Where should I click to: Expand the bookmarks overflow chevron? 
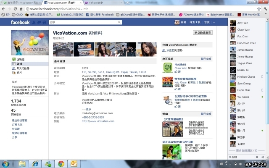[266, 14]
